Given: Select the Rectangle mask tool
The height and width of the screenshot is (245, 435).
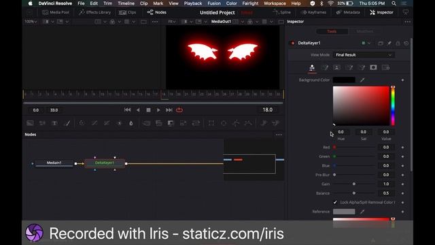Looking at the screenshot, I should (x=211, y=123).
